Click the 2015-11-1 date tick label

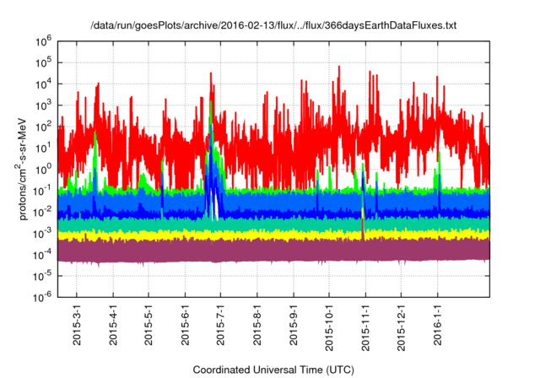pos(365,327)
